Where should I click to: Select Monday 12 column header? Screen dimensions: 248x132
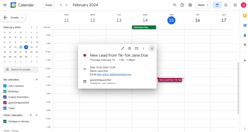(x=93, y=19)
